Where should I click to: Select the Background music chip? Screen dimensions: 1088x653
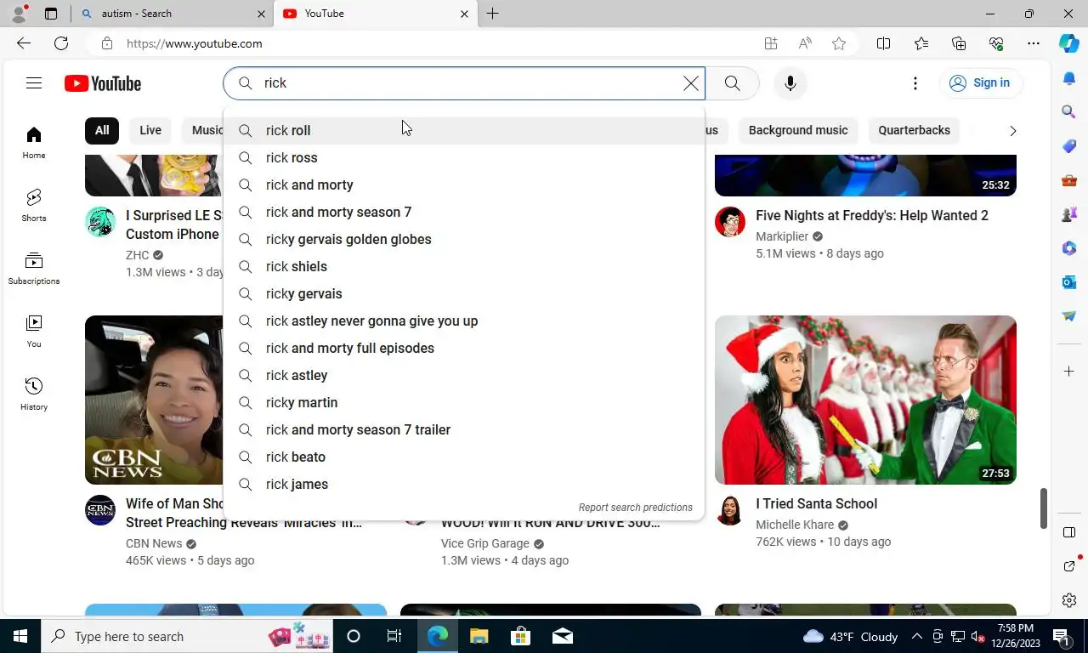click(x=798, y=130)
